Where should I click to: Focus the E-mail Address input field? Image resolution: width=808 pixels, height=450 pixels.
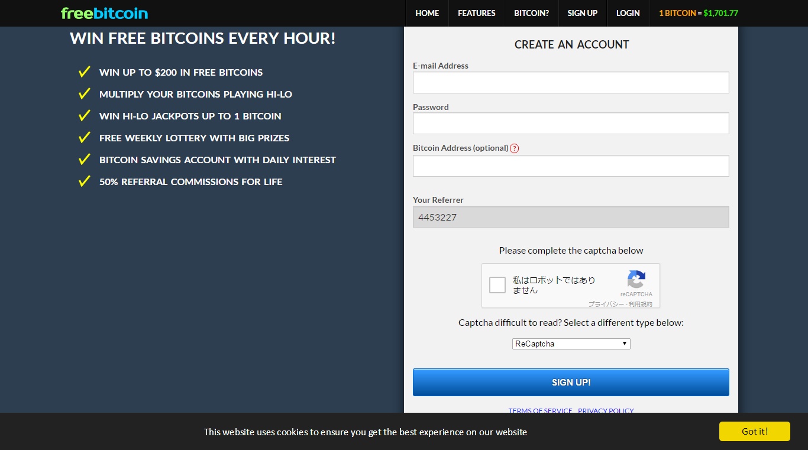click(x=571, y=82)
